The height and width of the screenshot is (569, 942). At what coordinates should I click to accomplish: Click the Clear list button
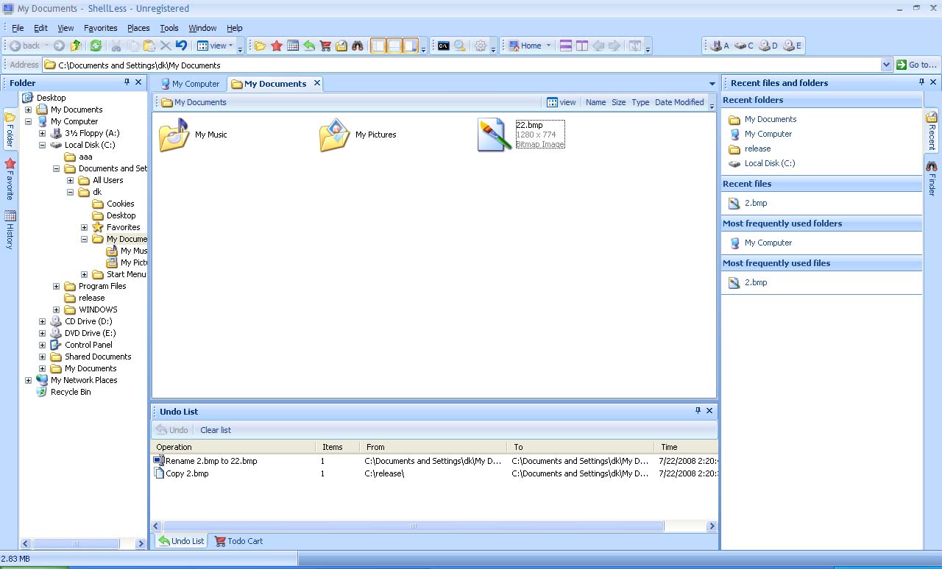coord(215,430)
